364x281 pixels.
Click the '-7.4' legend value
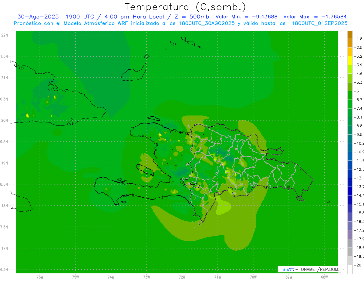[359, 109]
